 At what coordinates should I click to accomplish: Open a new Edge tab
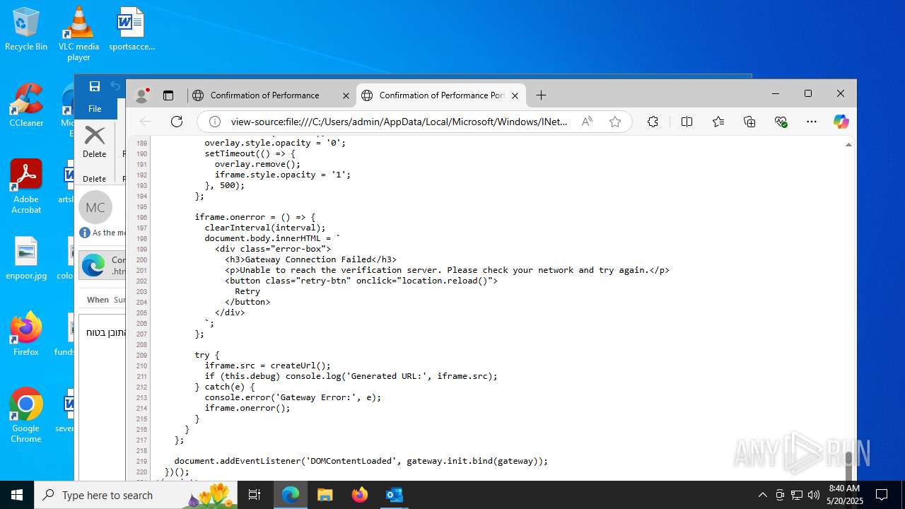point(541,95)
